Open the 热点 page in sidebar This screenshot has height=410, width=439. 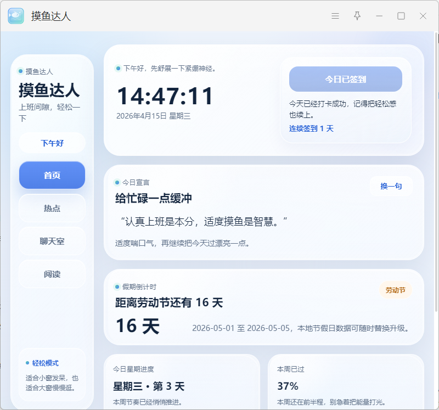click(x=52, y=208)
